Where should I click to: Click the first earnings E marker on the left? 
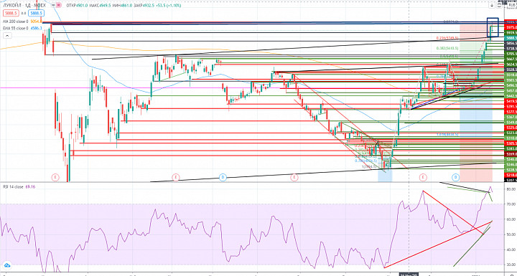point(55,178)
